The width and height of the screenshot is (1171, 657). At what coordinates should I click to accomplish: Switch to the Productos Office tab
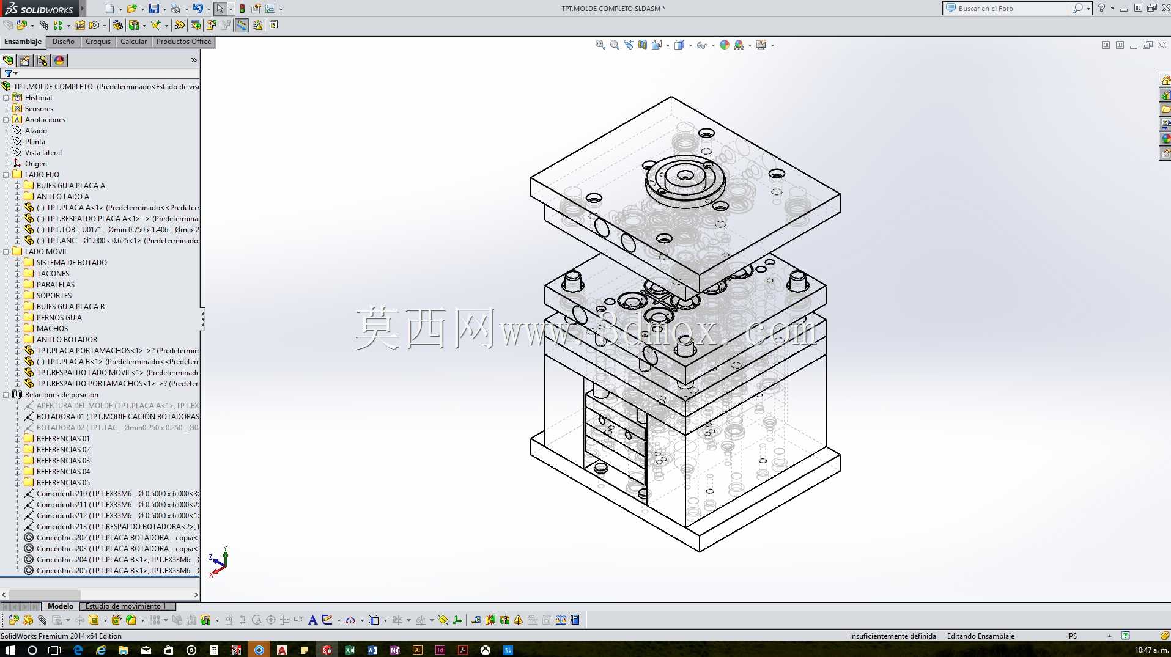click(x=183, y=42)
